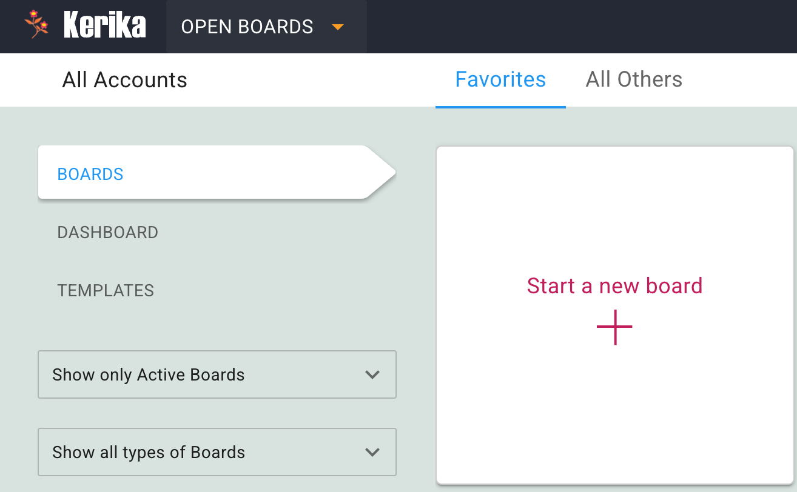Click the orange triangle next to OPEN BOARDS
797x492 pixels.
(338, 27)
